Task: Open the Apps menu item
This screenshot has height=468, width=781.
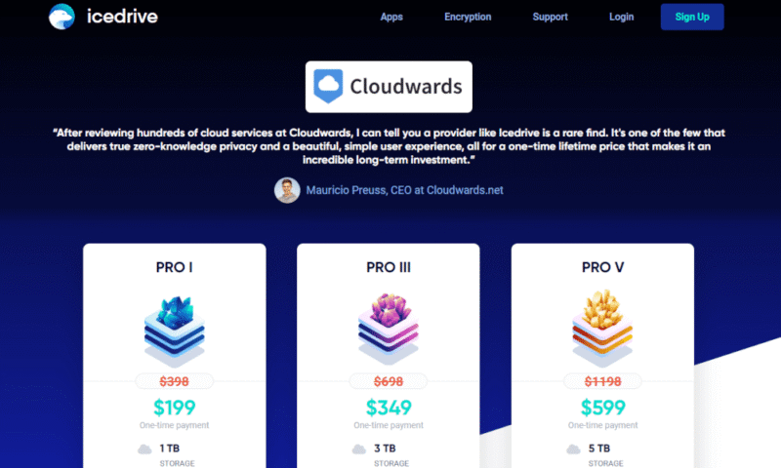Action: [391, 17]
